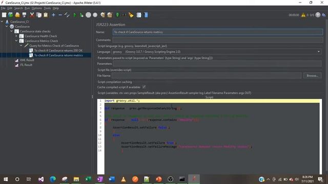
Task: Expand all tree nodes with plus icon
Action: coord(53,15)
